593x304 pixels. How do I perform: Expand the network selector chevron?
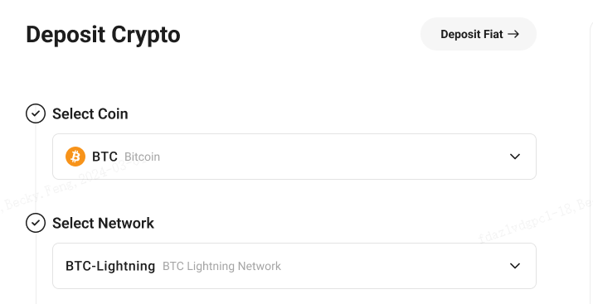515,266
